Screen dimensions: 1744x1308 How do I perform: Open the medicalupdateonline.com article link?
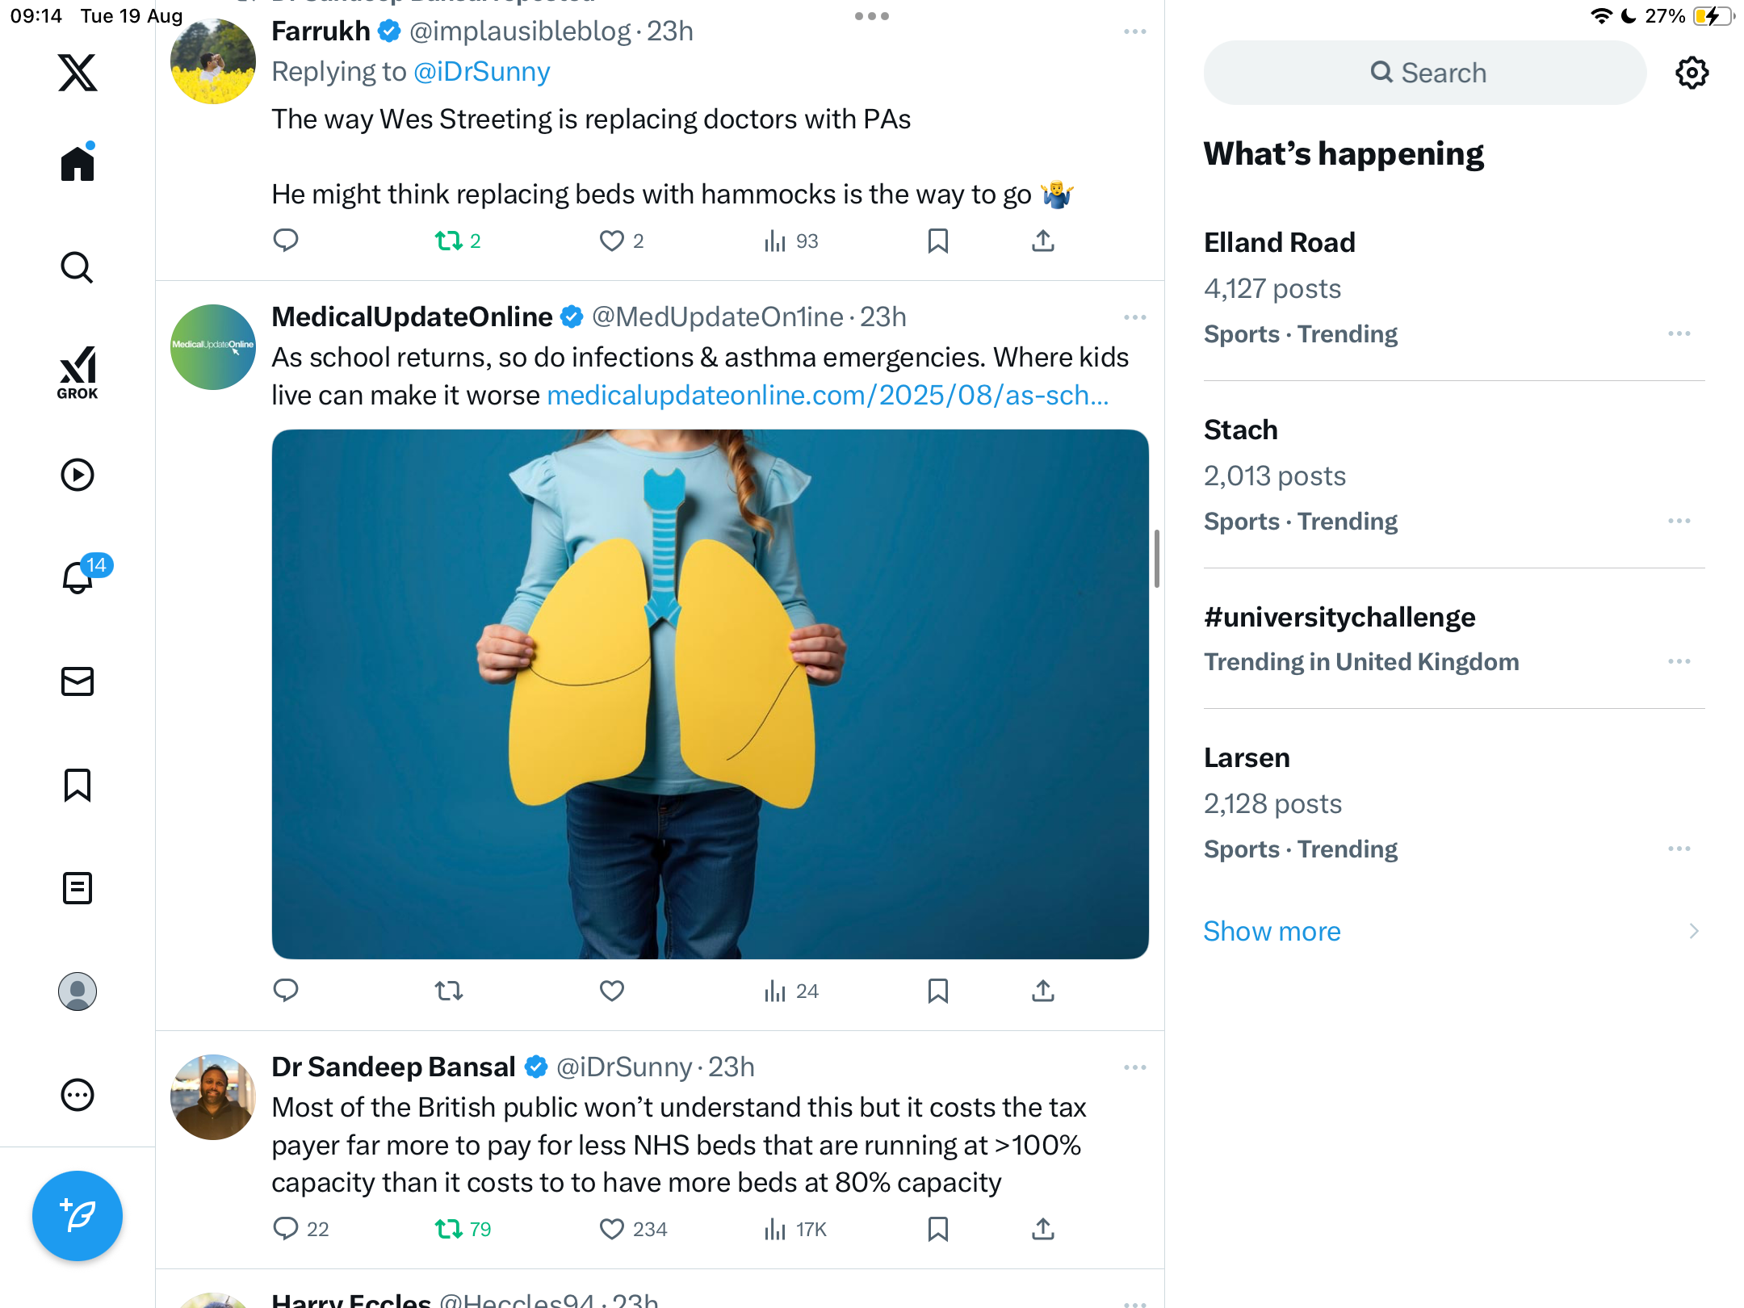click(828, 395)
